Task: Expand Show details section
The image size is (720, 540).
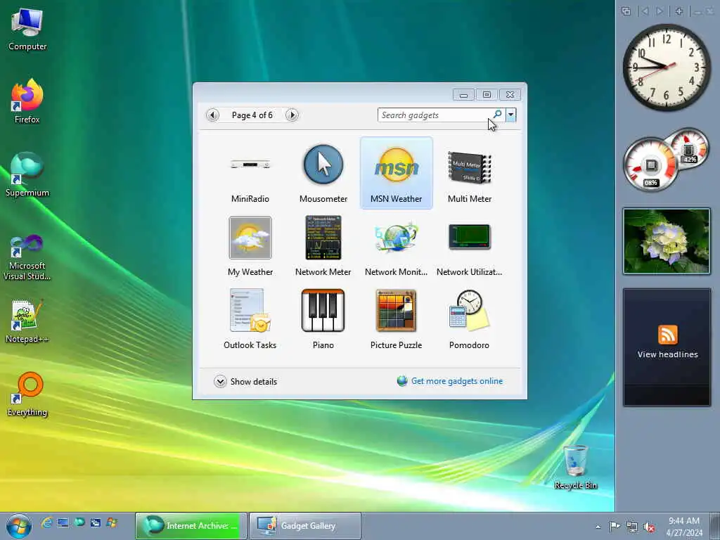Action: (x=245, y=382)
